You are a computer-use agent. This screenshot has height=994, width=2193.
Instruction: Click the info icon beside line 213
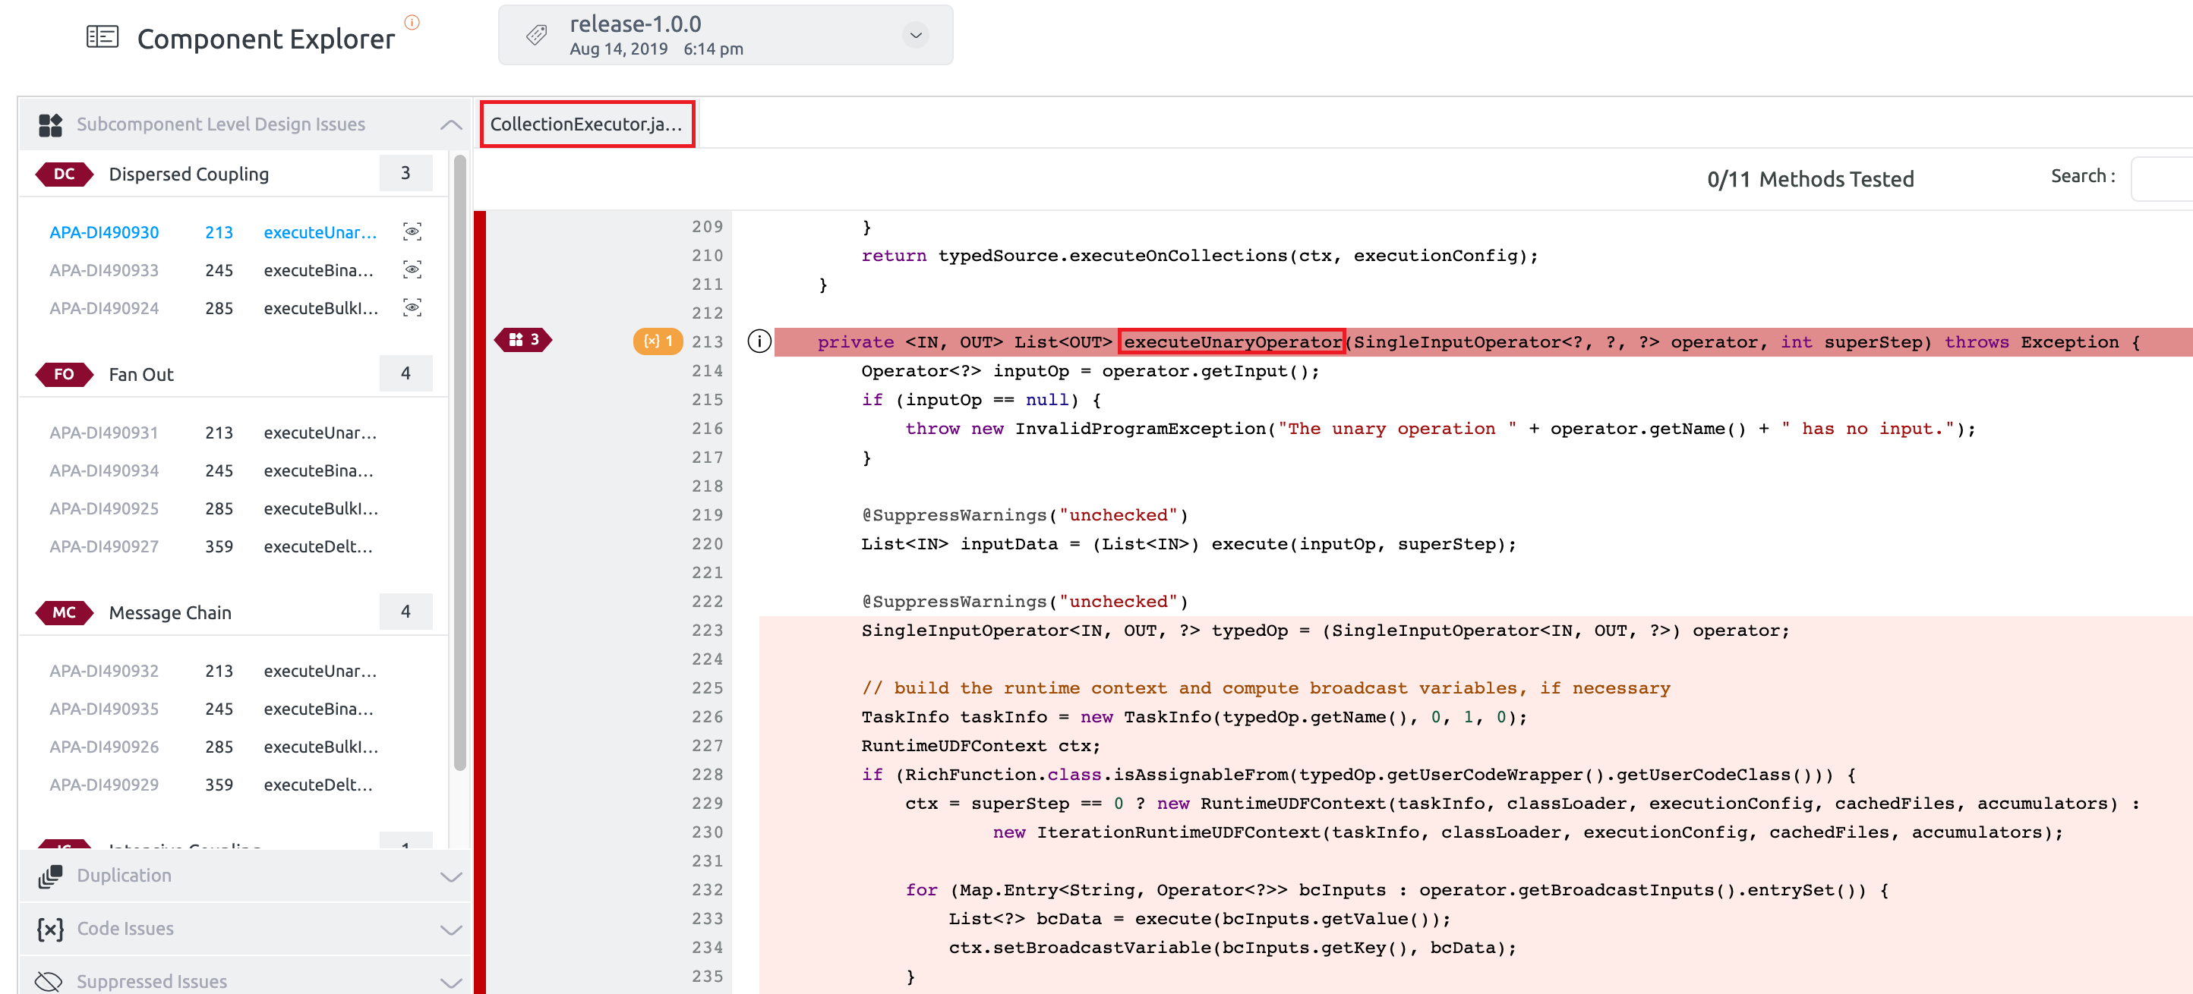(x=759, y=341)
